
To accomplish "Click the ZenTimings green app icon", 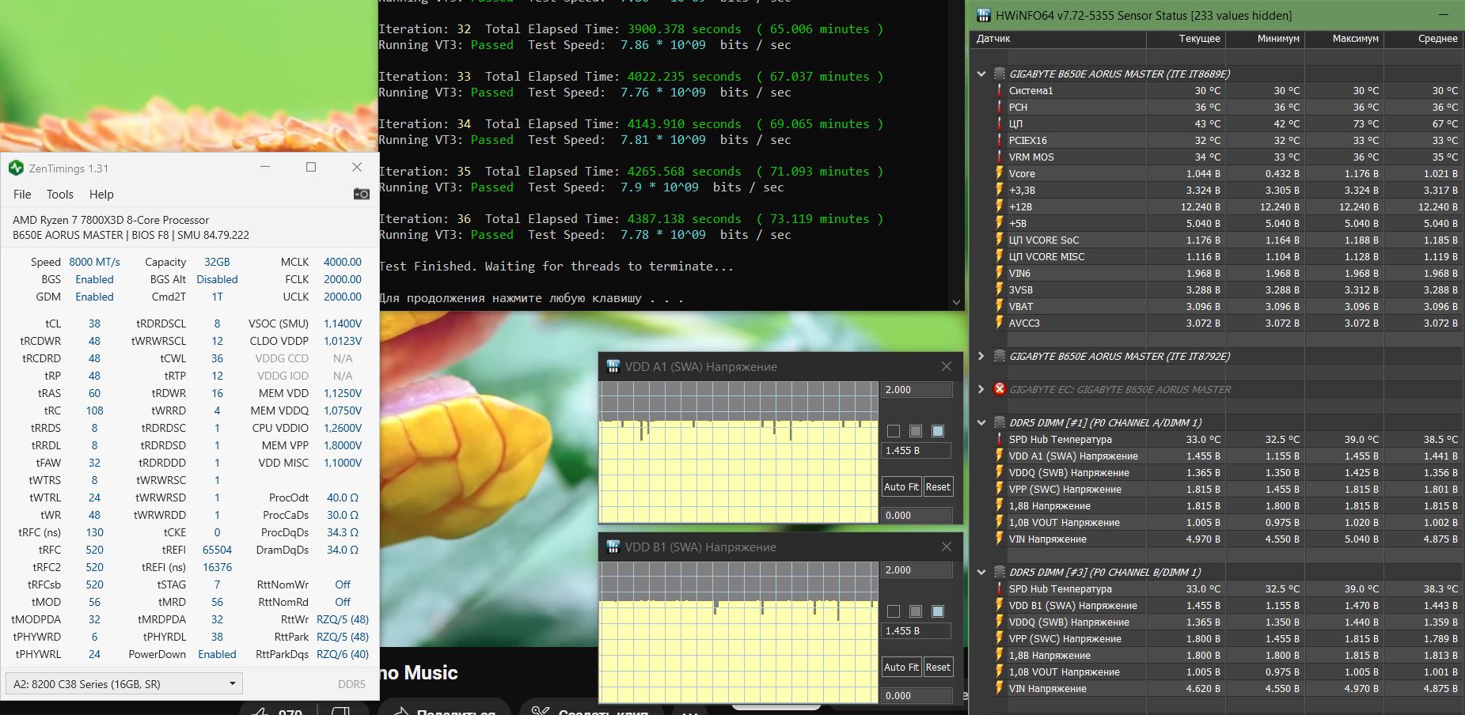I will point(16,168).
